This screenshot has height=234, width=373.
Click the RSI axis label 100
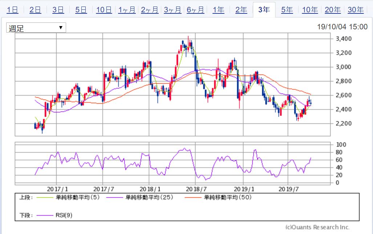click(x=341, y=145)
